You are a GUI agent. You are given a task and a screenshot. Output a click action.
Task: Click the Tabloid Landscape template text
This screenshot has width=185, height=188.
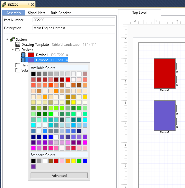74,45
